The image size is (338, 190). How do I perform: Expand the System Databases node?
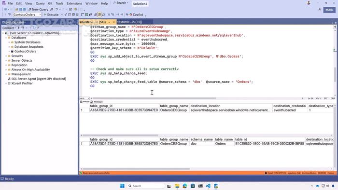point(9,42)
